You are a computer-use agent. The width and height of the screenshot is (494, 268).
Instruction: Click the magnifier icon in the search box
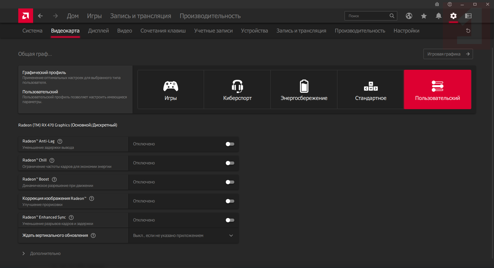392,16
